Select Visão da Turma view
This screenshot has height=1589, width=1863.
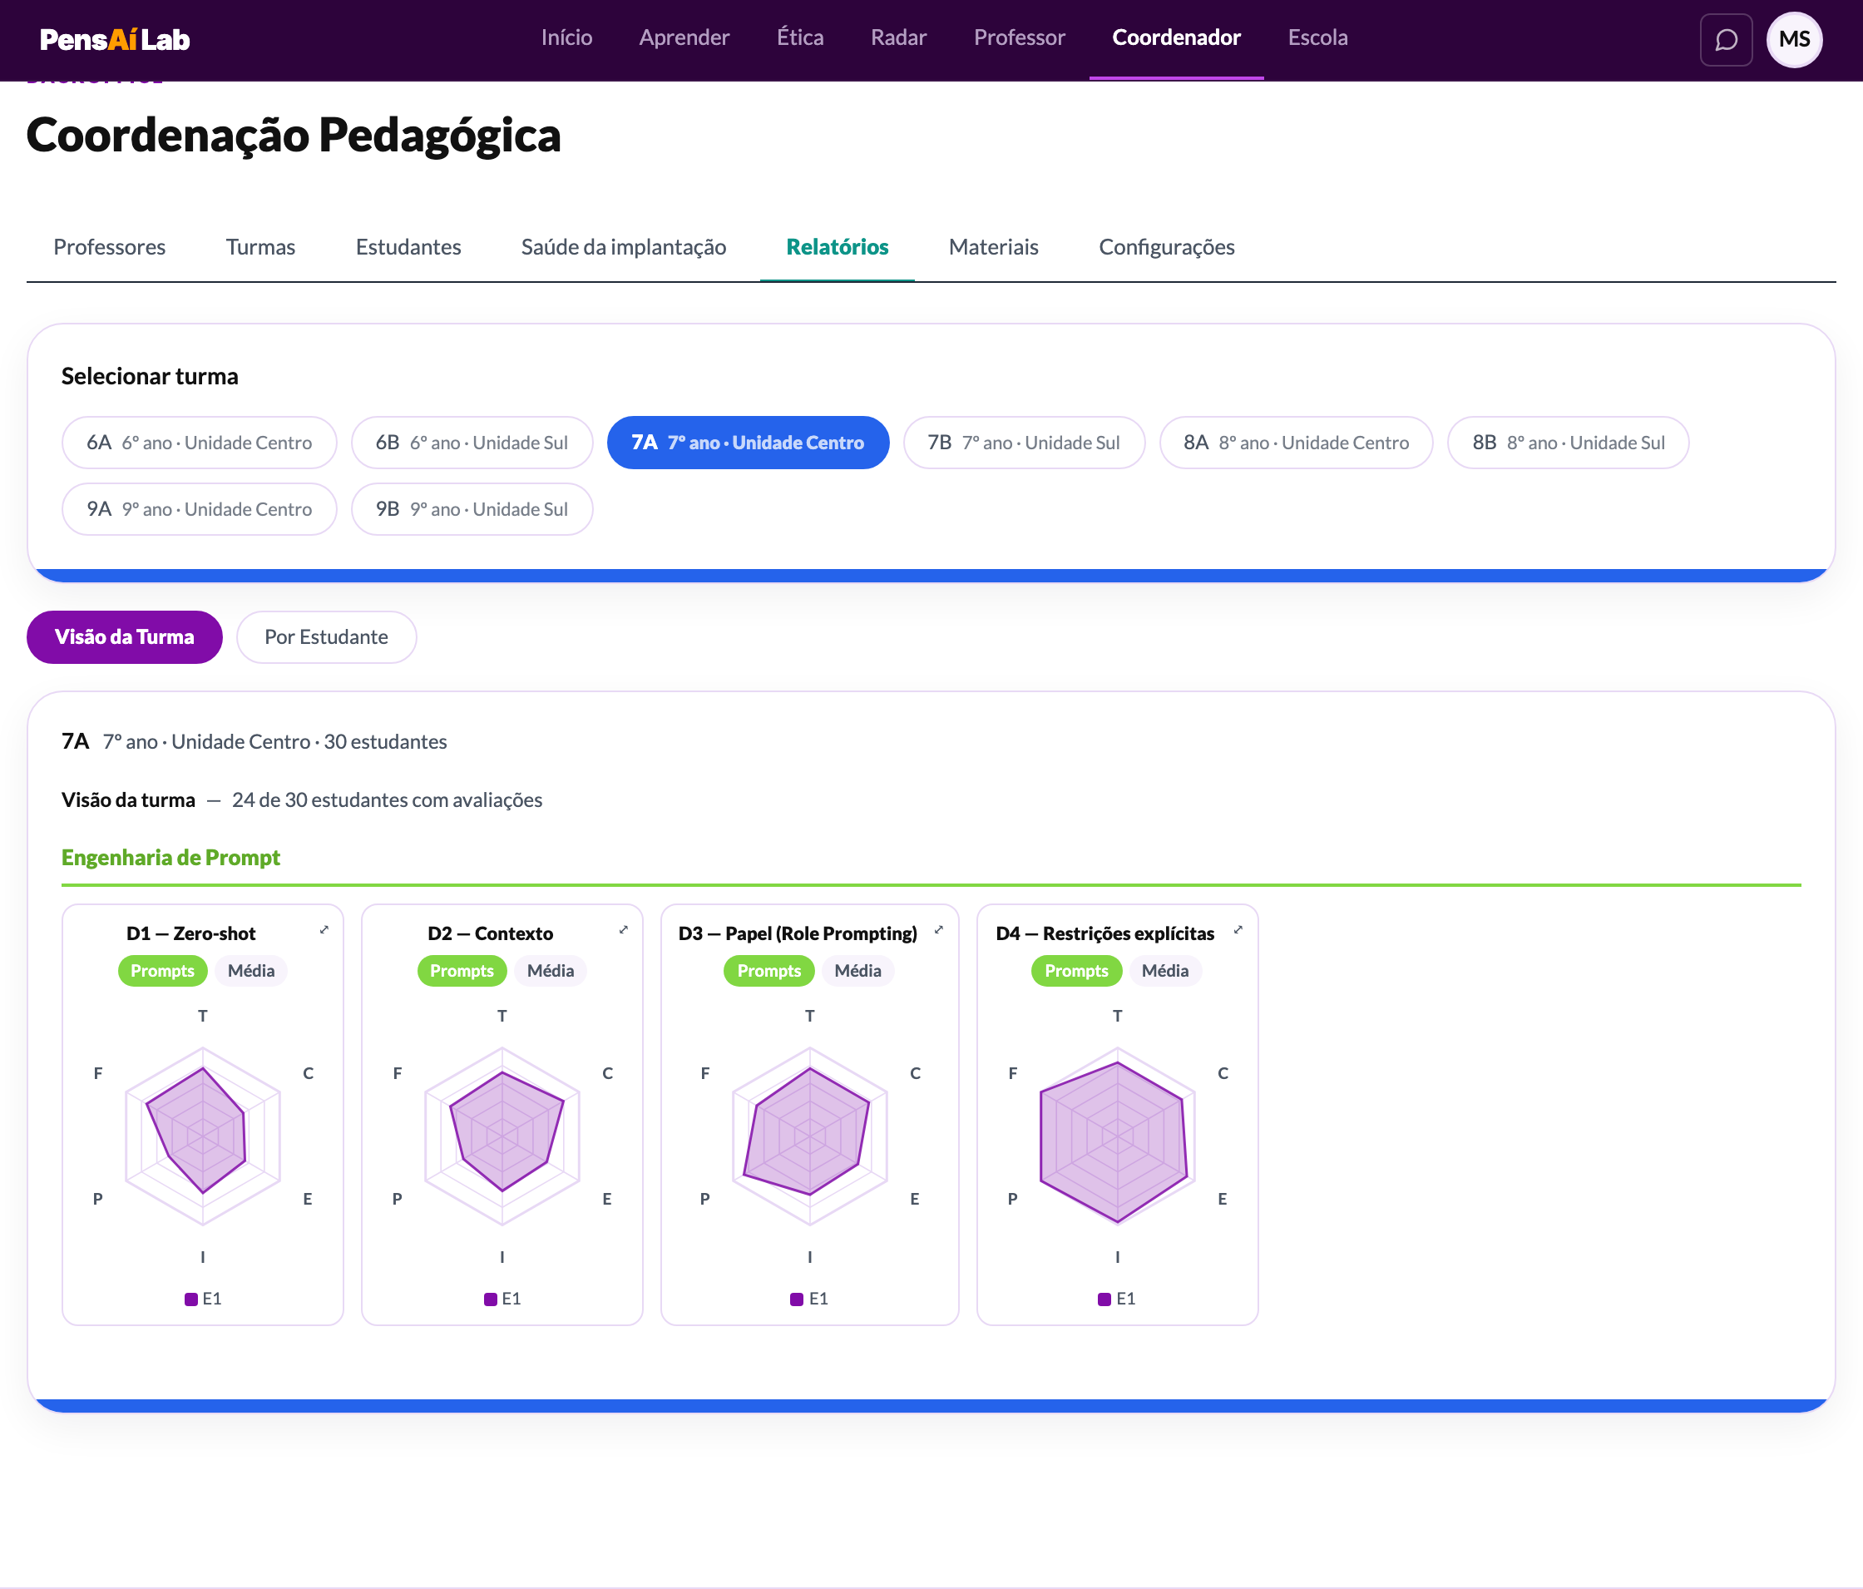coord(124,636)
